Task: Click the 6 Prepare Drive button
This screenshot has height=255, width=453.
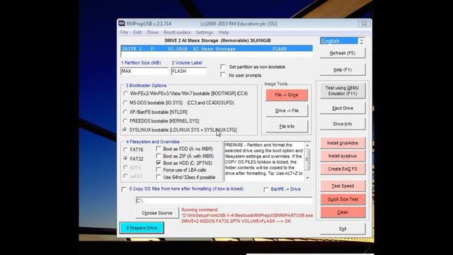Action: click(142, 228)
